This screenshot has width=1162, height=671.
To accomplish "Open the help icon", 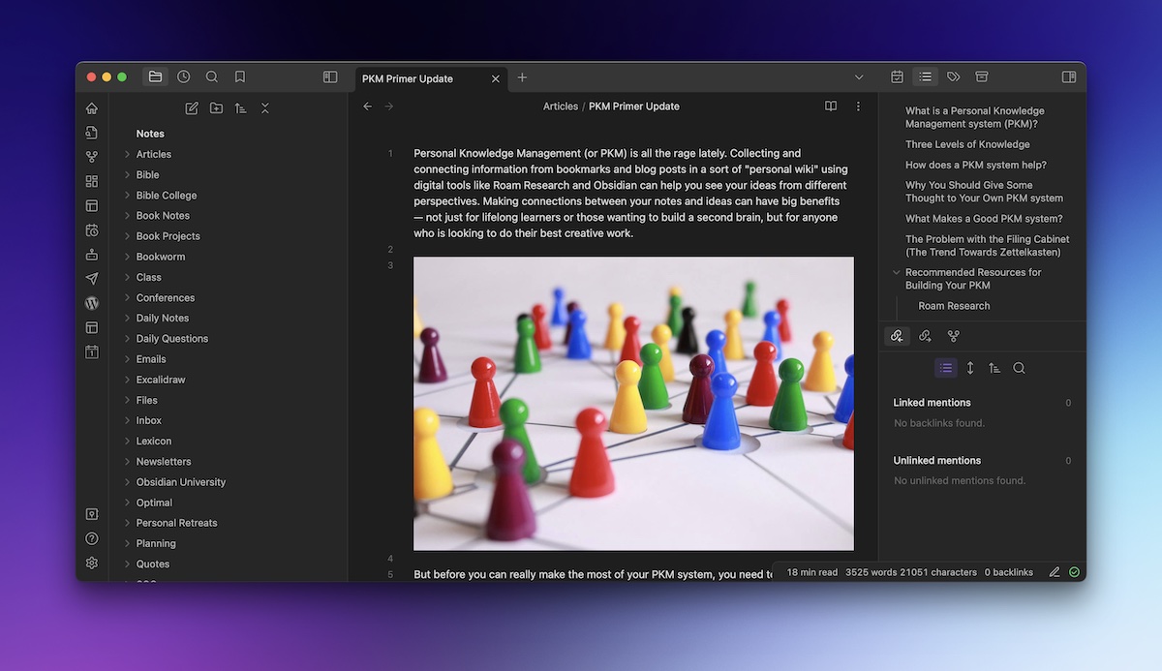I will 92,538.
